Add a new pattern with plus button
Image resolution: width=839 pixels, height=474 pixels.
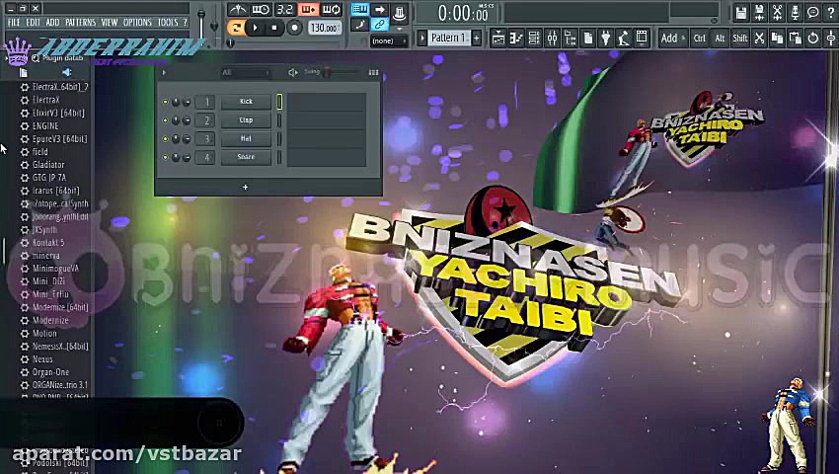tap(476, 39)
